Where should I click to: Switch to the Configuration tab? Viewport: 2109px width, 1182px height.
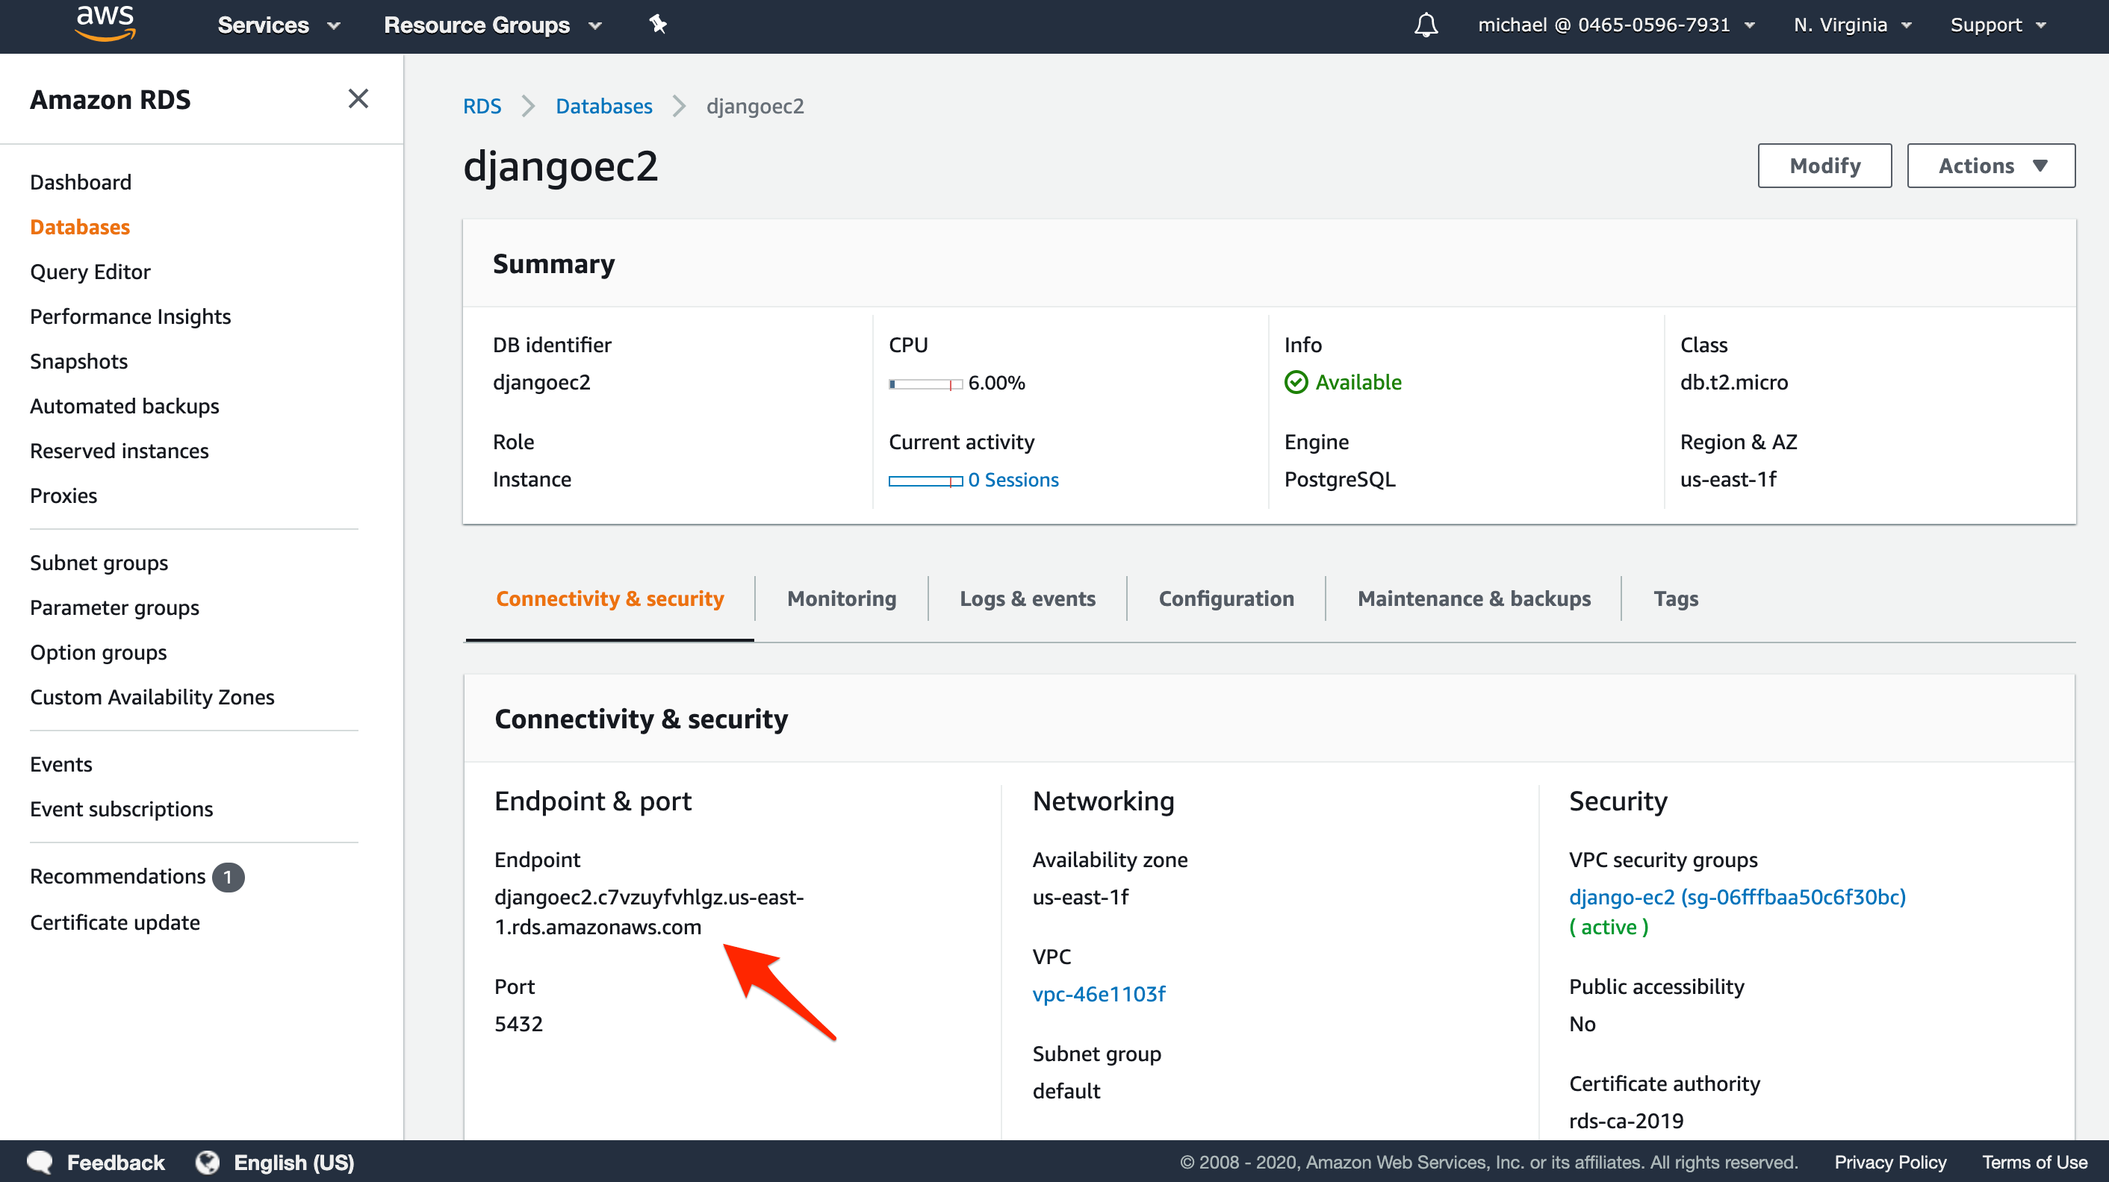pos(1226,598)
